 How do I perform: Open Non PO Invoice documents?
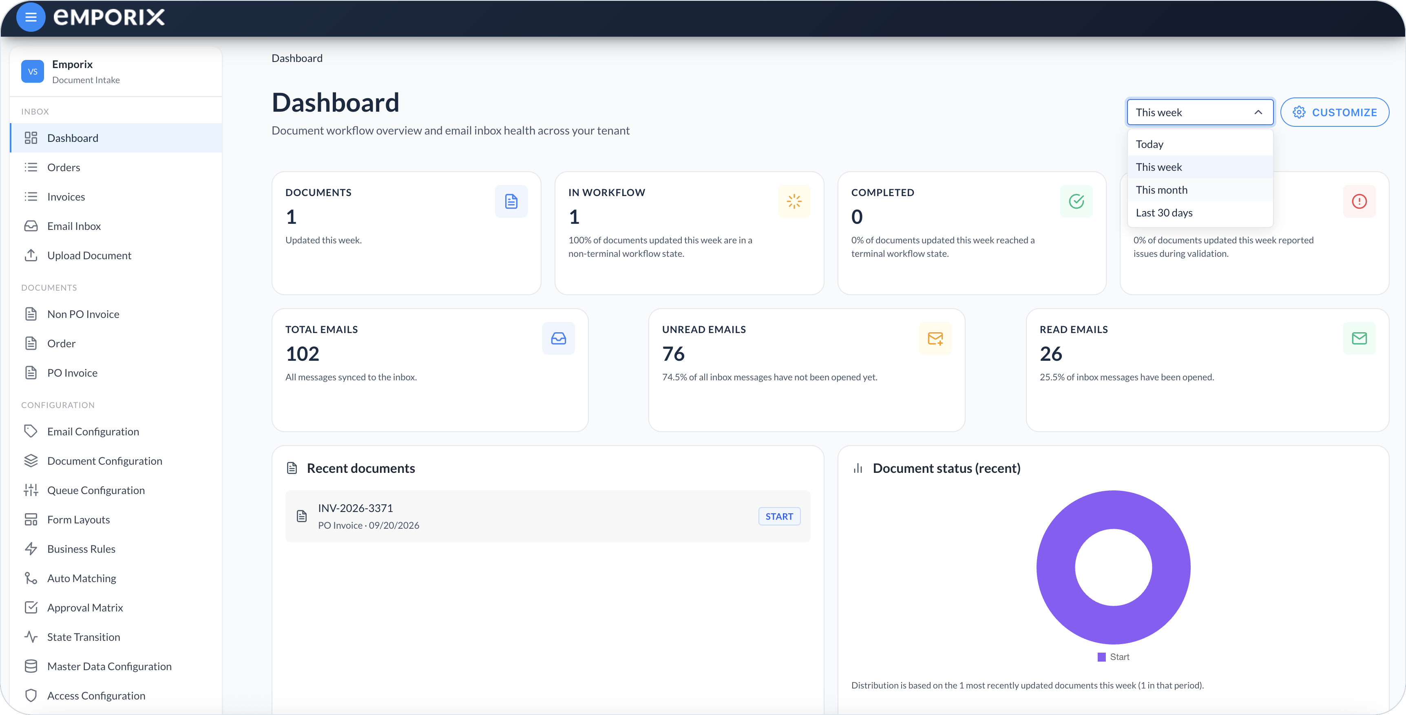point(116,314)
